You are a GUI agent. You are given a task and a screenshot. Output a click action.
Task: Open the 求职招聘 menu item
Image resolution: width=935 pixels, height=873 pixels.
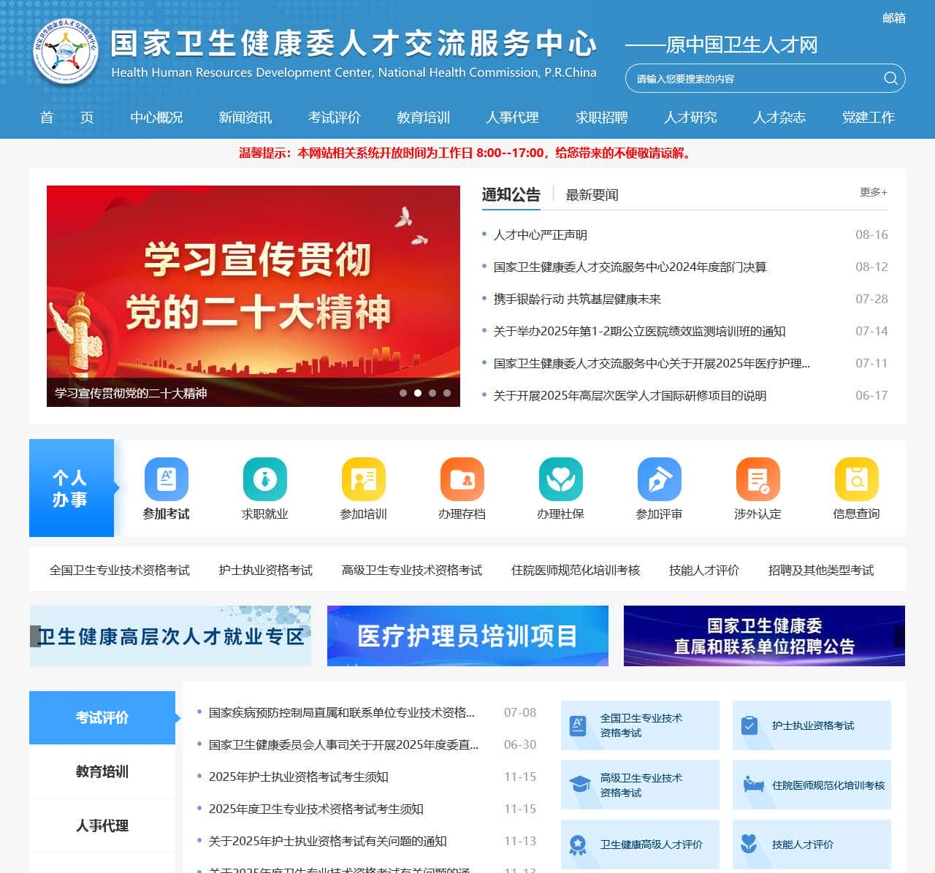tap(599, 118)
